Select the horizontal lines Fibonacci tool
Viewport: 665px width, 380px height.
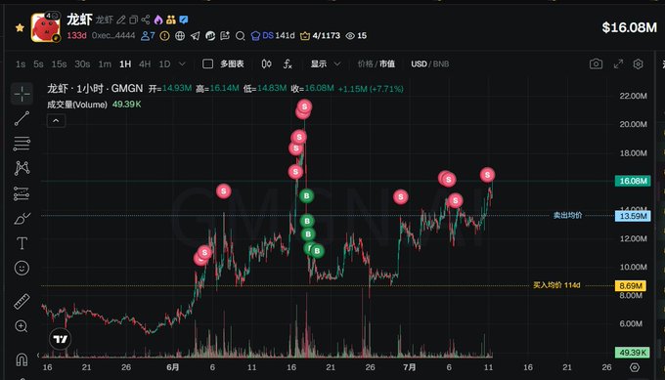point(22,144)
